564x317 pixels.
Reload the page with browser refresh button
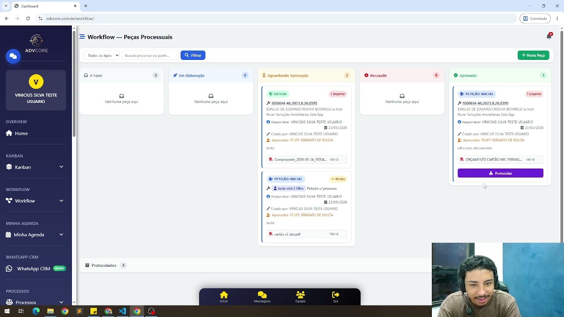click(28, 18)
